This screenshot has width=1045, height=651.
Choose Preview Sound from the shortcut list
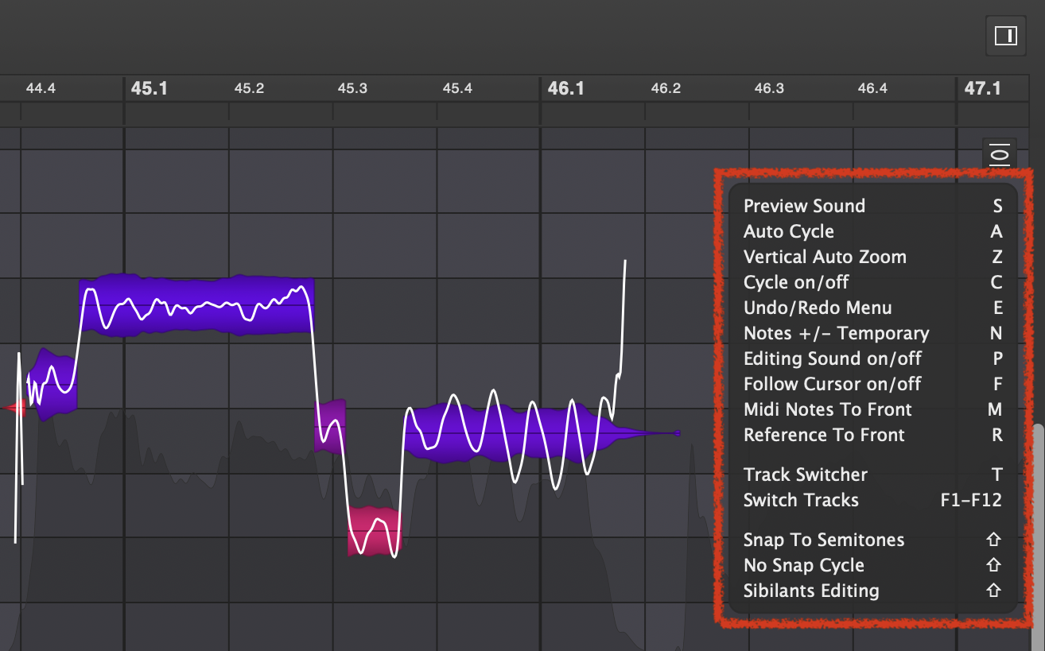(x=804, y=206)
